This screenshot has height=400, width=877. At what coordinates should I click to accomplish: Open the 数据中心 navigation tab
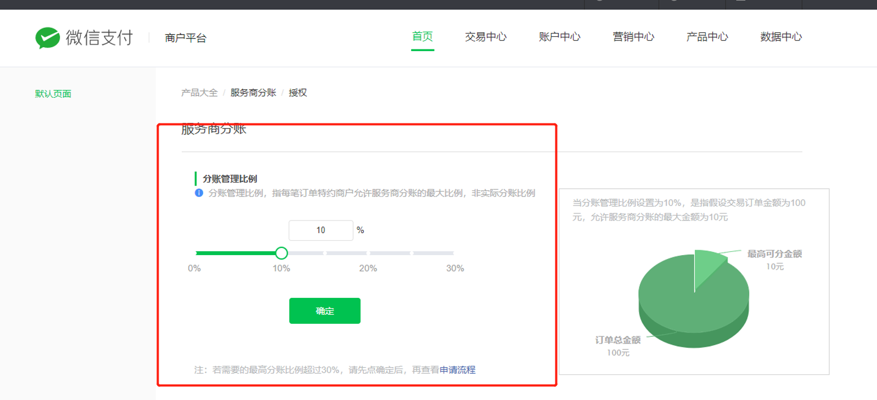781,37
